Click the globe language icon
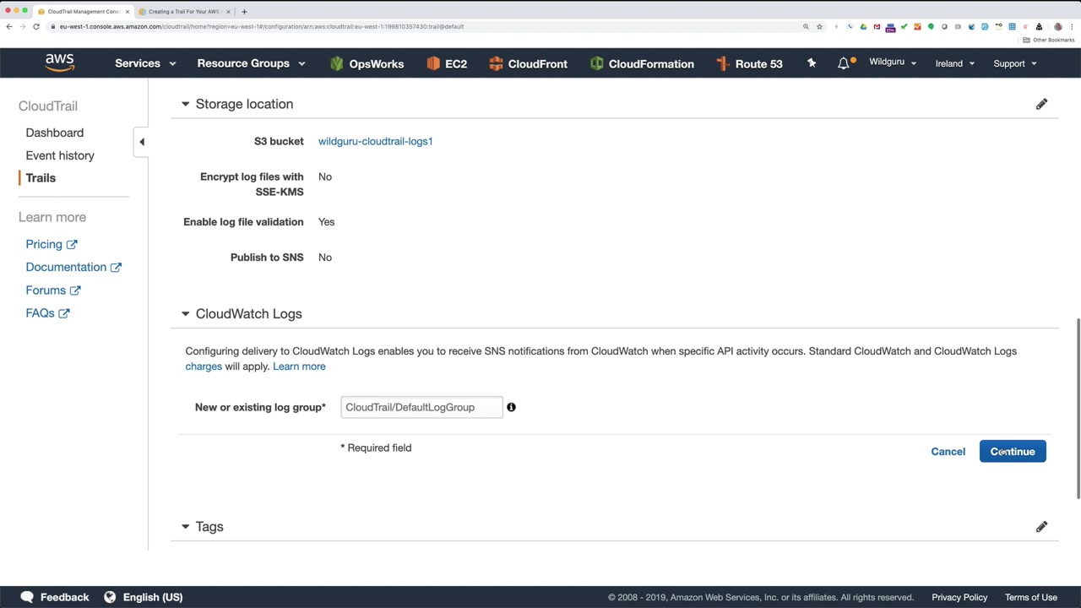Screen dimensions: 1081x608 point(110,597)
